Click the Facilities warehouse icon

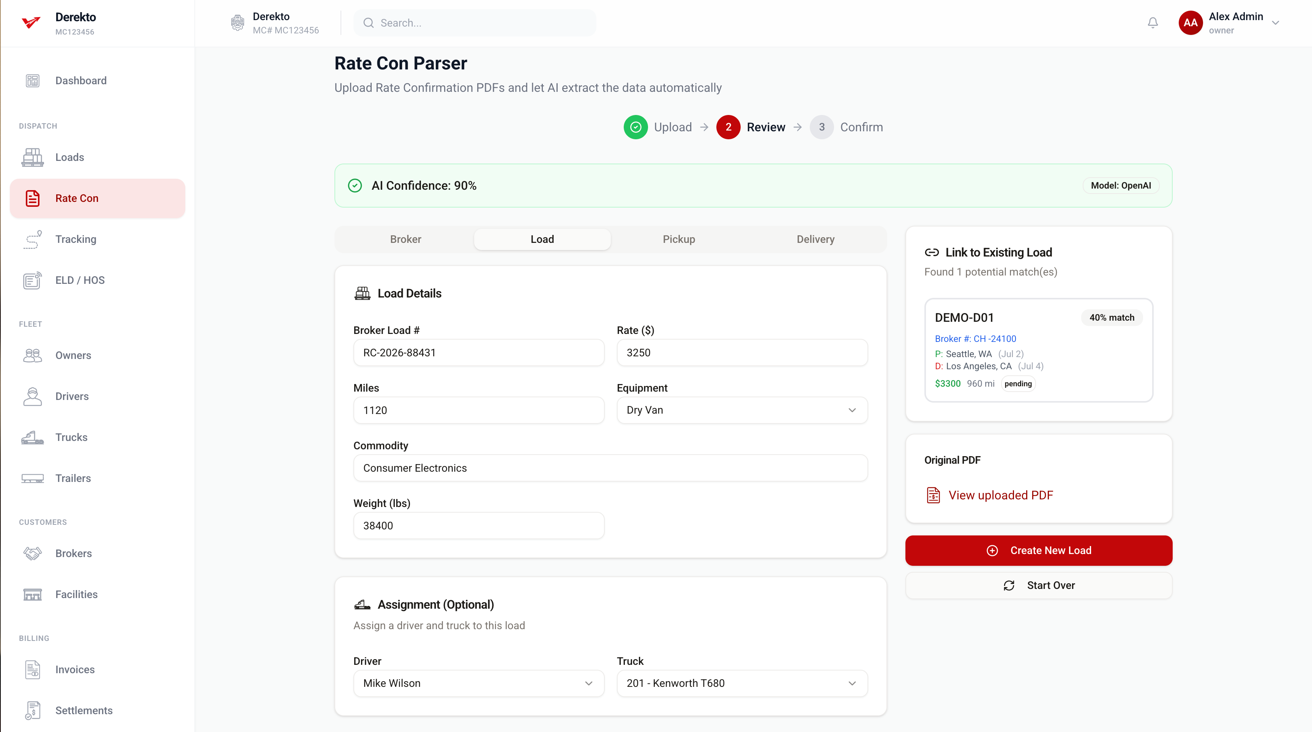tap(33, 595)
